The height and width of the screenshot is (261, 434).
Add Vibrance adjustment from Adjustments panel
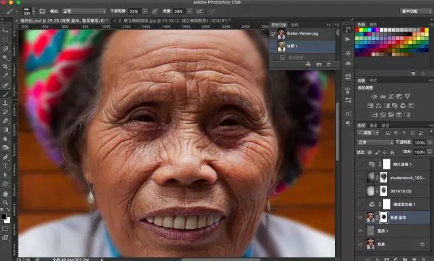407,96
